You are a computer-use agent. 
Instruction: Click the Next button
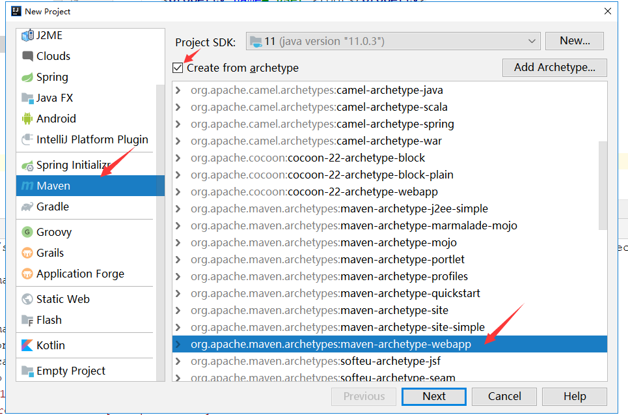(x=434, y=397)
